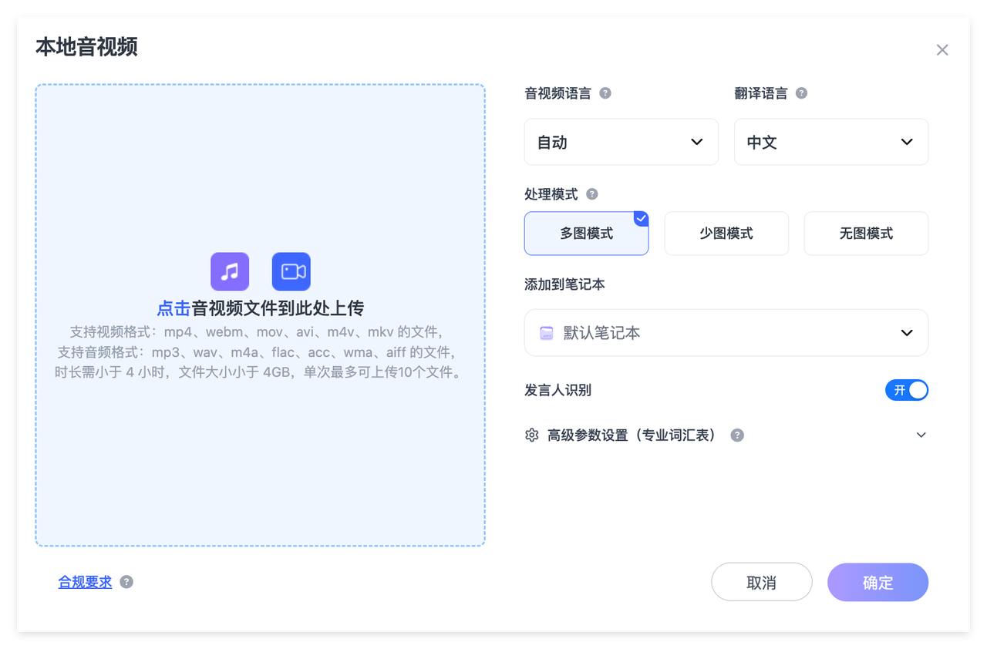Image resolution: width=987 pixels, height=649 pixels.
Task: Open the 音视频语言 dropdown set to 自动
Action: (x=621, y=142)
